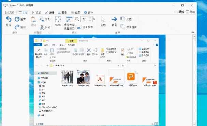Click the blue help icon in Explorer frame
The height and width of the screenshot is (126, 207).
click(x=157, y=45)
